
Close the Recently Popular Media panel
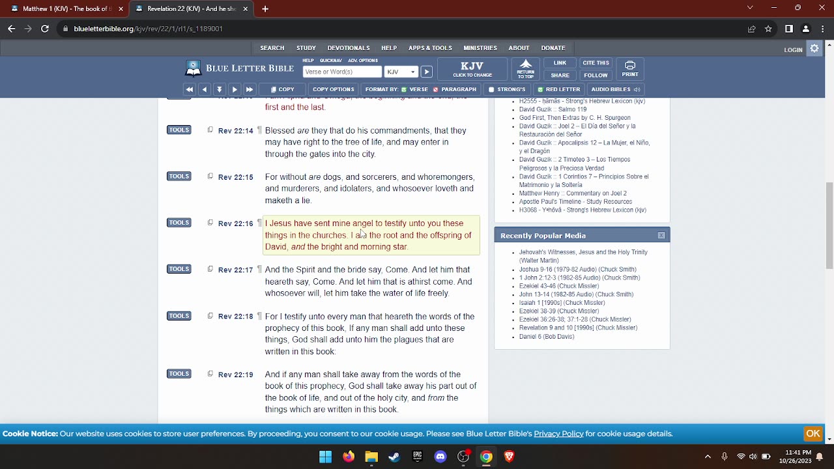(661, 235)
